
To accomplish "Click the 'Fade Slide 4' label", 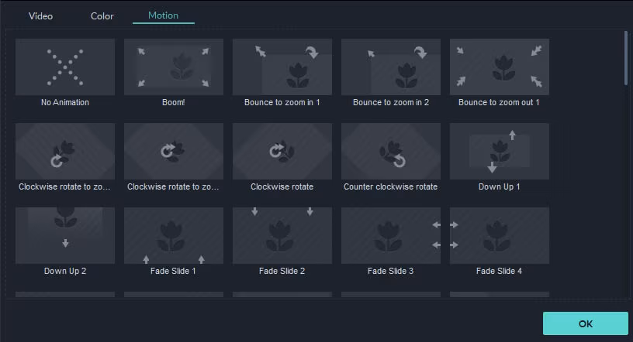I will [x=499, y=271].
